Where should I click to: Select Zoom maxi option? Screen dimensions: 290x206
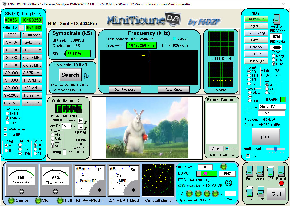[250, 100]
